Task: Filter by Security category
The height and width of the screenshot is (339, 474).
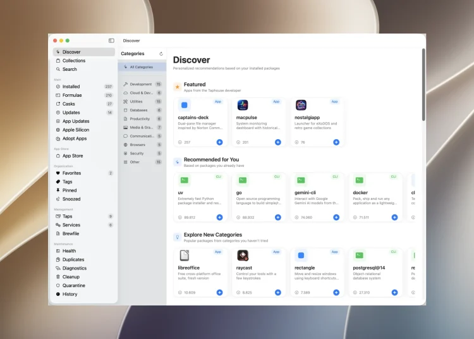Action: pos(142,153)
